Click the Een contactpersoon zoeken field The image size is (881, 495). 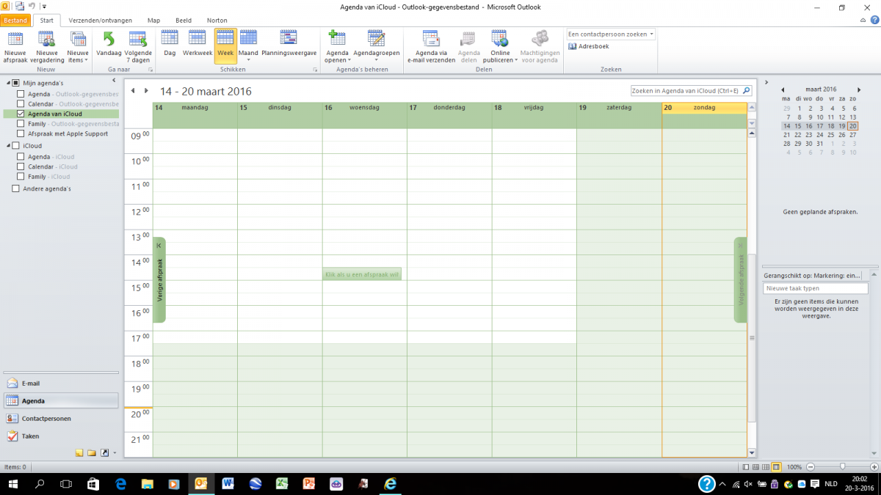611,34
